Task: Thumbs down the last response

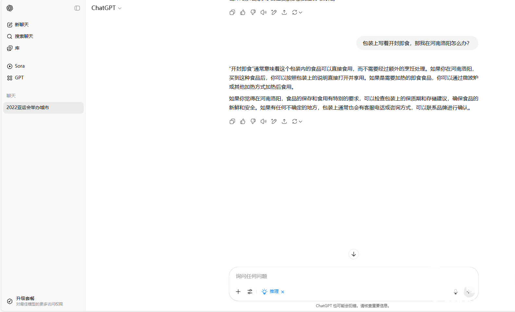Action: [253, 121]
